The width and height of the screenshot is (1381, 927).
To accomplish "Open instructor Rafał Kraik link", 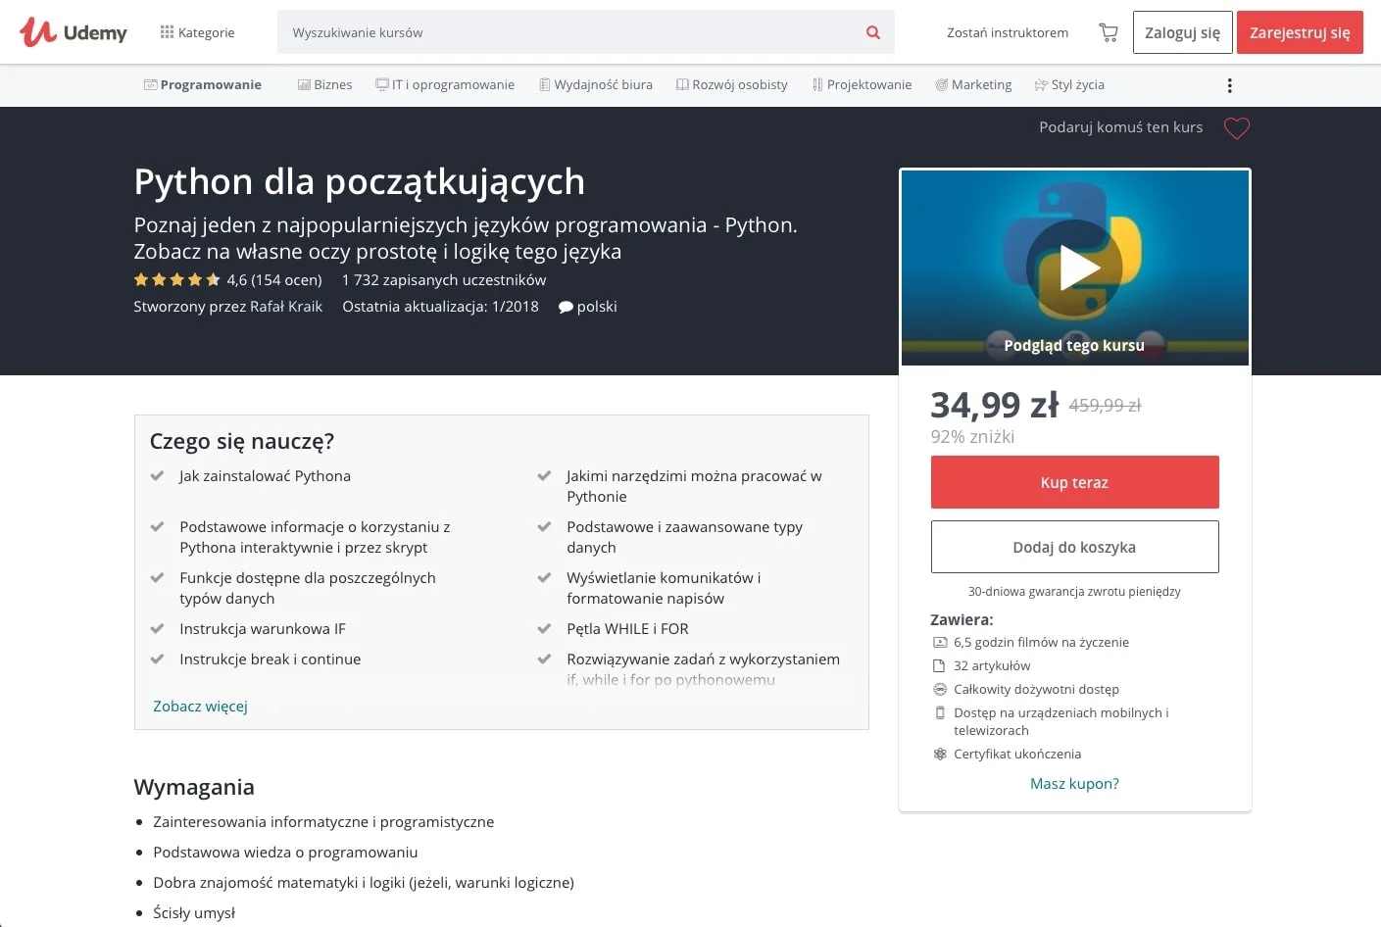I will 286,307.
